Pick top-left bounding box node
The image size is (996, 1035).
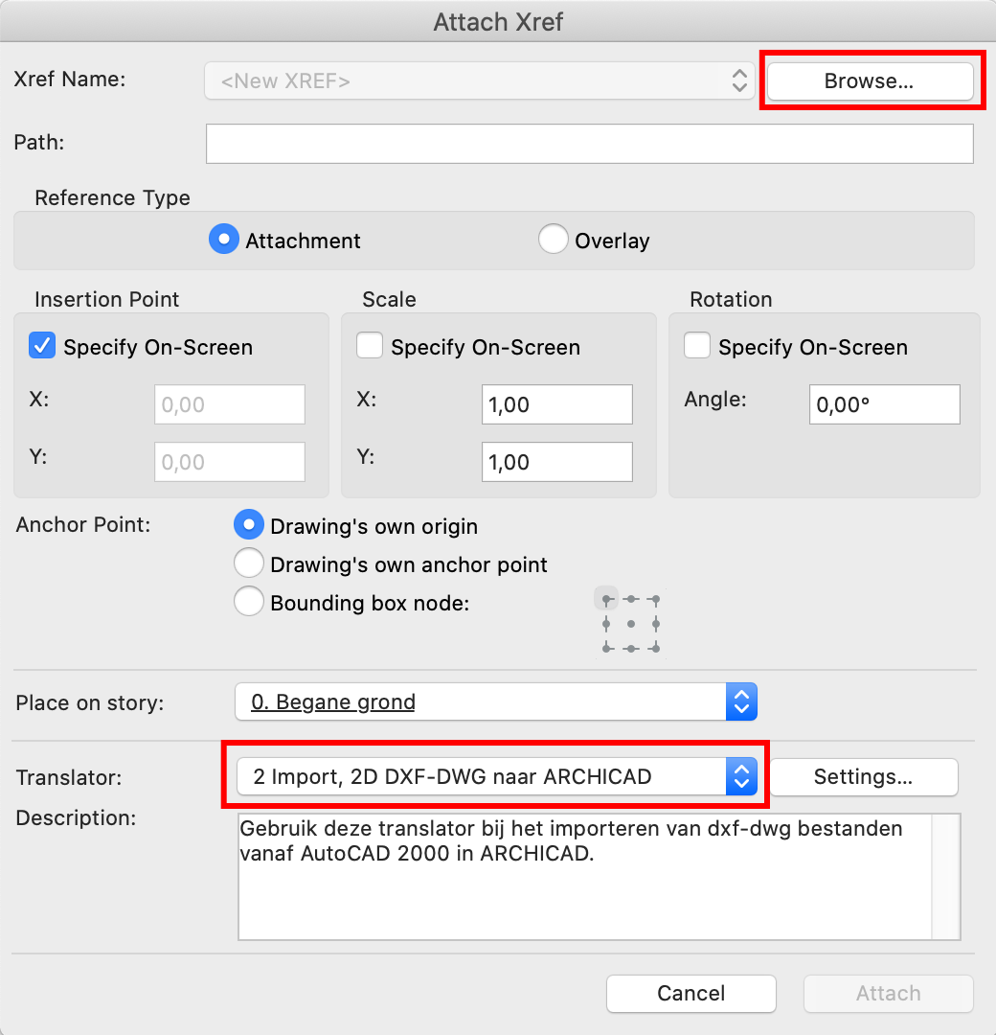tap(606, 599)
